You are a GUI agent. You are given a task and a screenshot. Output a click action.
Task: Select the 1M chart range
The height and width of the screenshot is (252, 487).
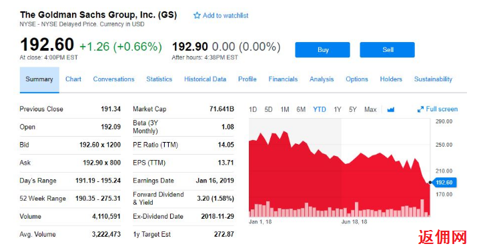pos(284,109)
